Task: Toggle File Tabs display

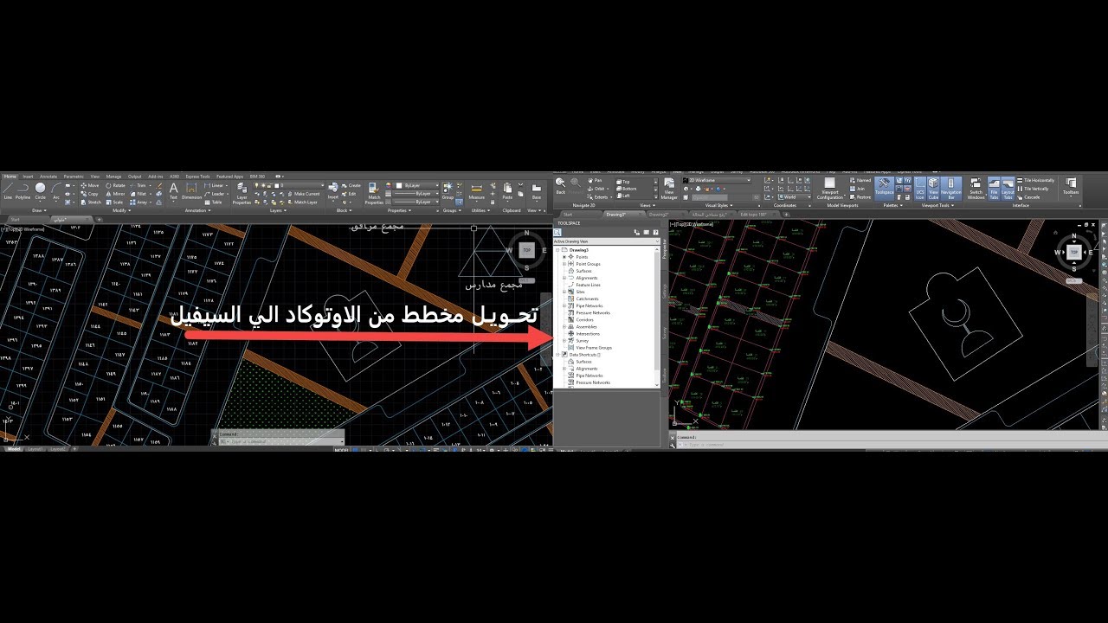Action: [994, 189]
